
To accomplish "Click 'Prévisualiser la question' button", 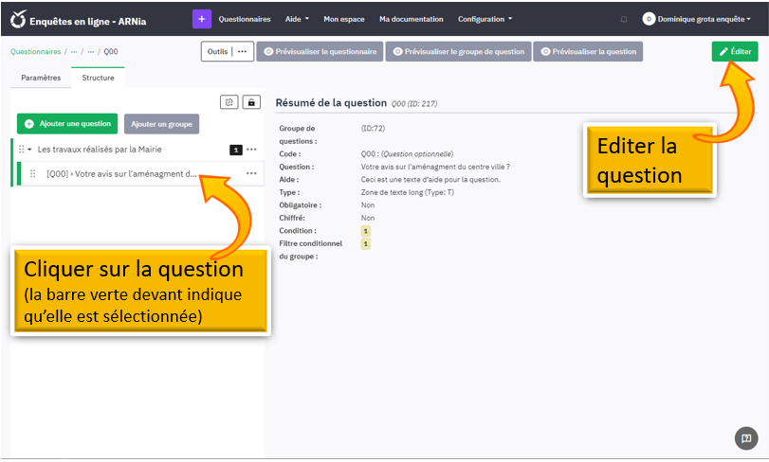I will (x=588, y=51).
